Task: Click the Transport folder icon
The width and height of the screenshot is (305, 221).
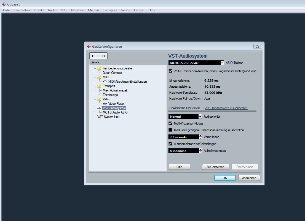Action: 99,86
